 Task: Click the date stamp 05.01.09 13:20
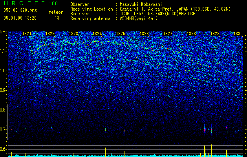pyautogui.click(x=20, y=18)
